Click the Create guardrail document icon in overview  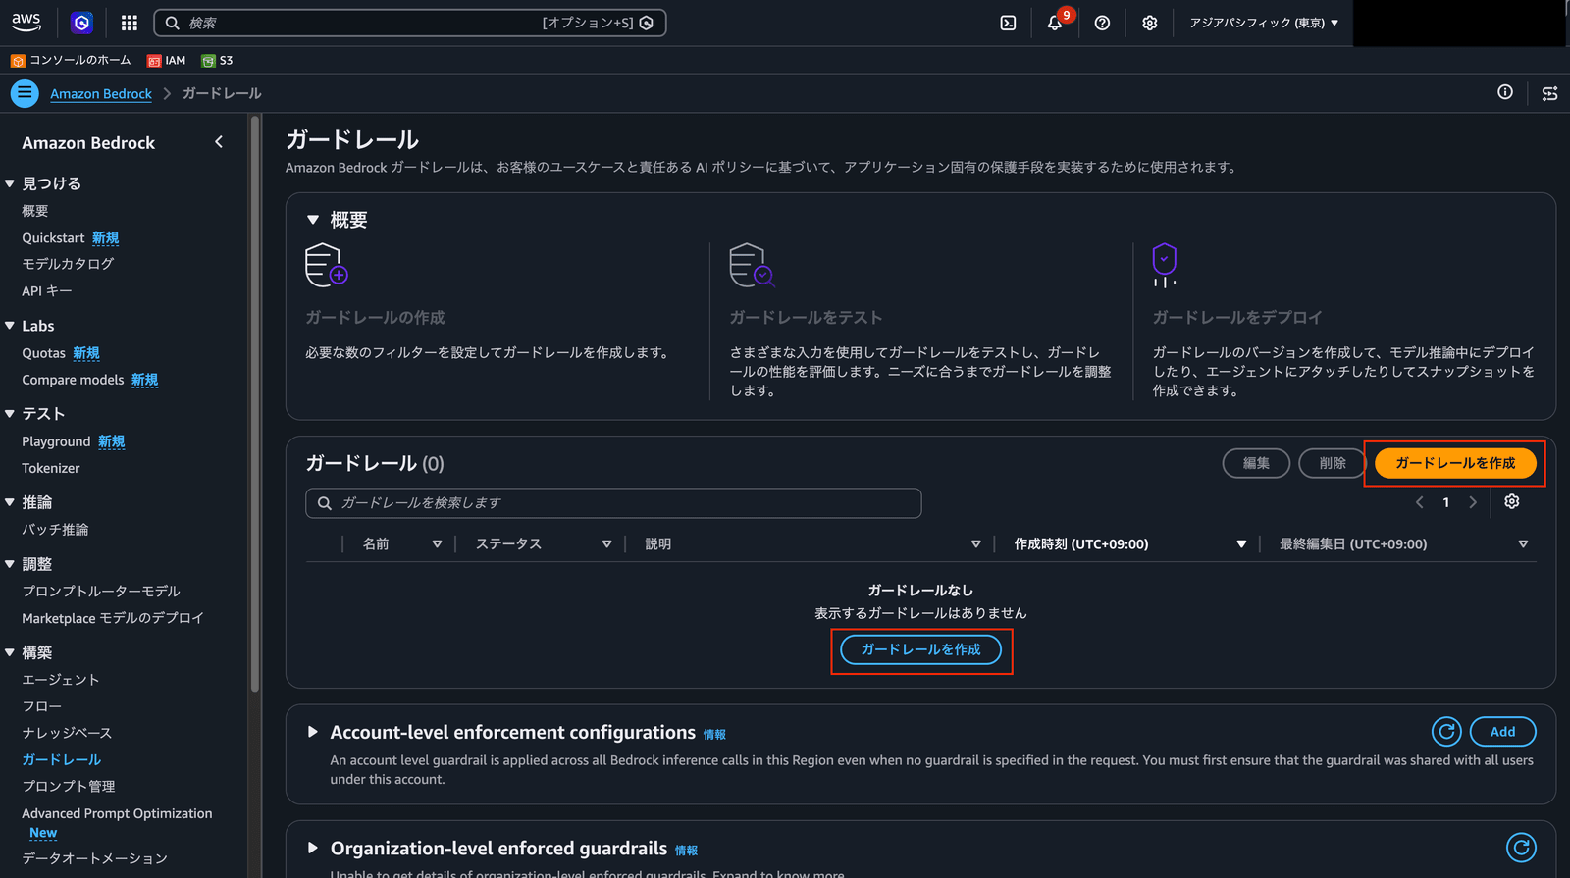(327, 265)
